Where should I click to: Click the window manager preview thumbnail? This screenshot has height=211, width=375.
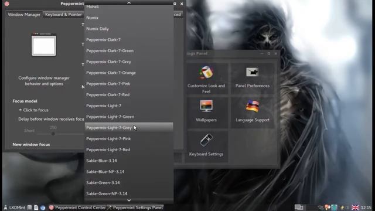point(44,45)
